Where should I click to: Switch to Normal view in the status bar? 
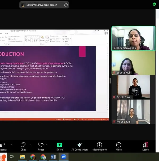[75, 119]
